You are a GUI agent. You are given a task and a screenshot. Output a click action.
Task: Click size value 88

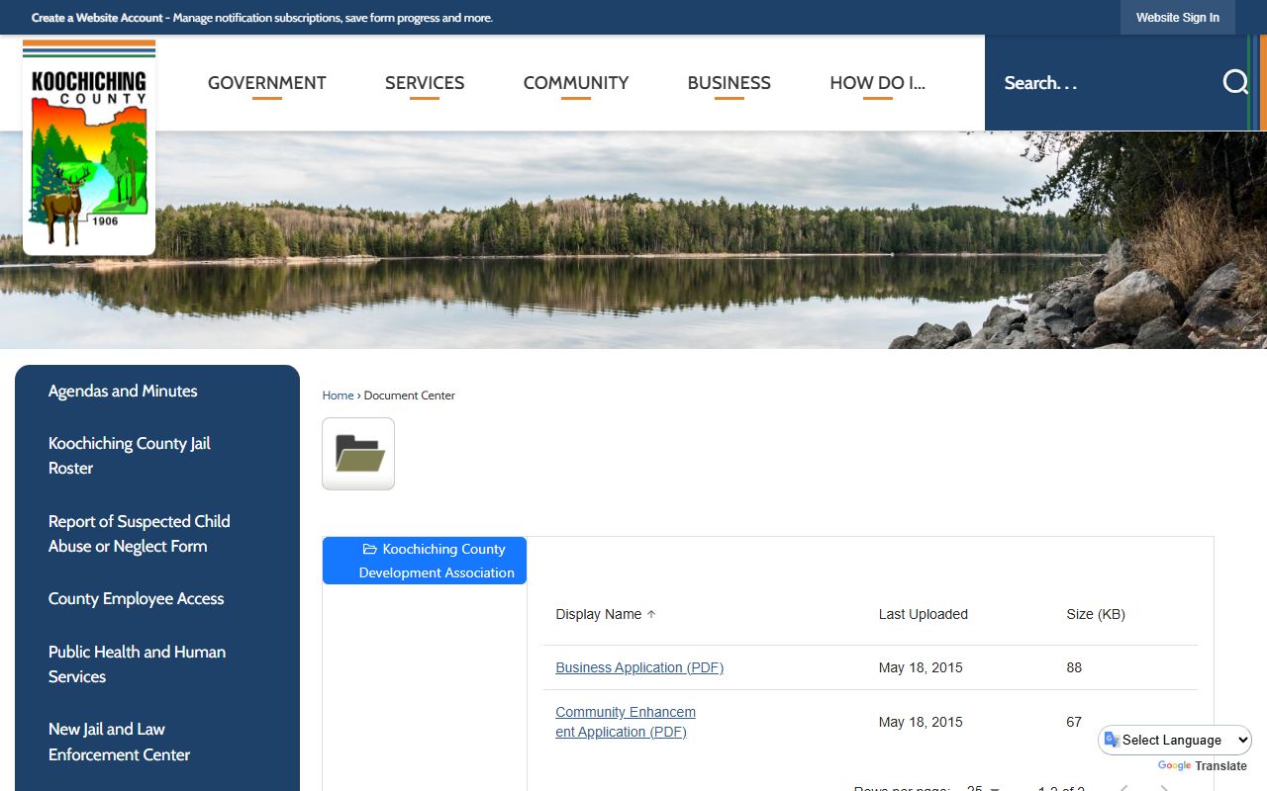click(1074, 667)
